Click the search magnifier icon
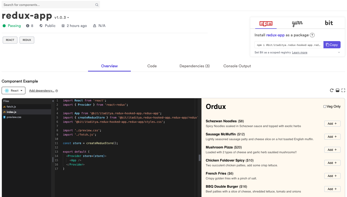Screen dimensions: 347x197 point(97,5)
